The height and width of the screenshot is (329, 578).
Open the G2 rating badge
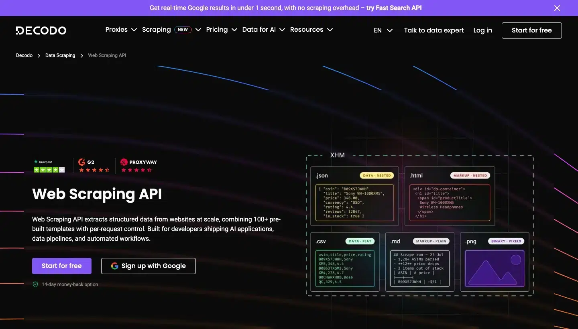tap(94, 165)
